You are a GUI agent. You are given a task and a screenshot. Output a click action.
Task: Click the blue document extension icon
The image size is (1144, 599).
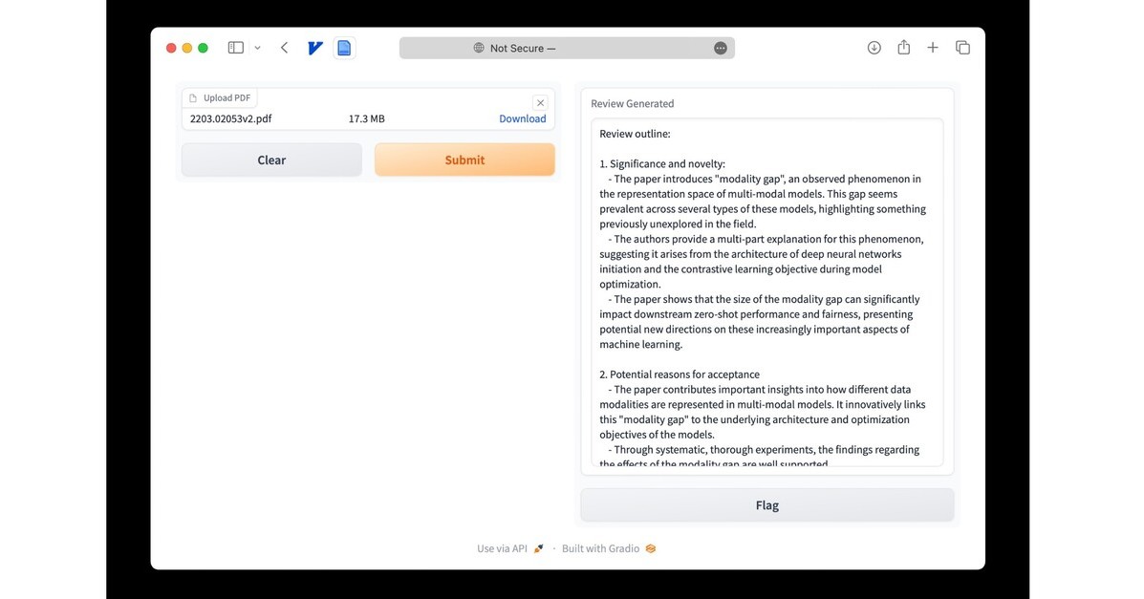point(344,48)
